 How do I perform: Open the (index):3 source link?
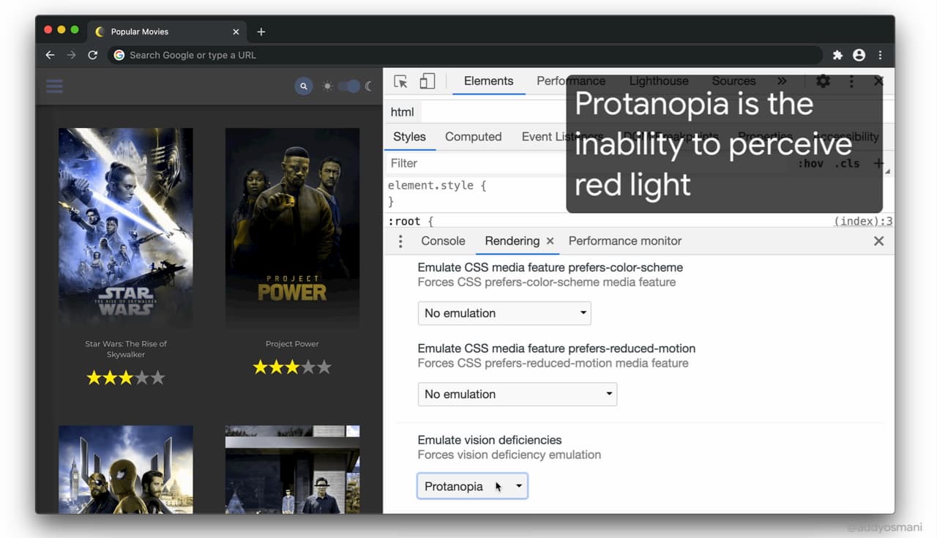tap(863, 221)
